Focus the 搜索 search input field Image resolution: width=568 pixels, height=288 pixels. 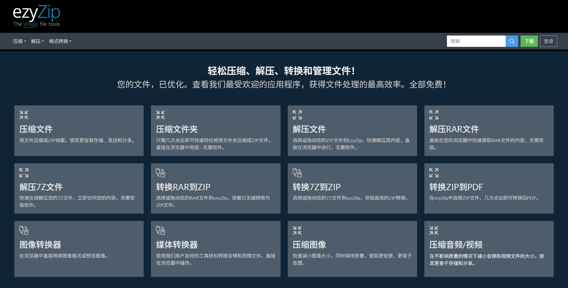476,41
